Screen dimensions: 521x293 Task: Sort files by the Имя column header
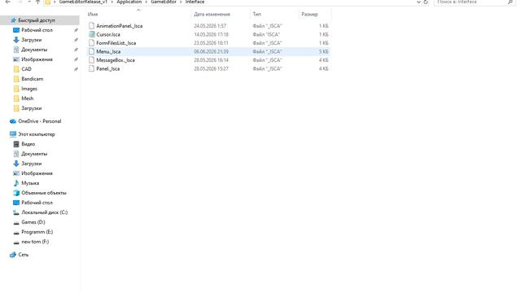93,15
